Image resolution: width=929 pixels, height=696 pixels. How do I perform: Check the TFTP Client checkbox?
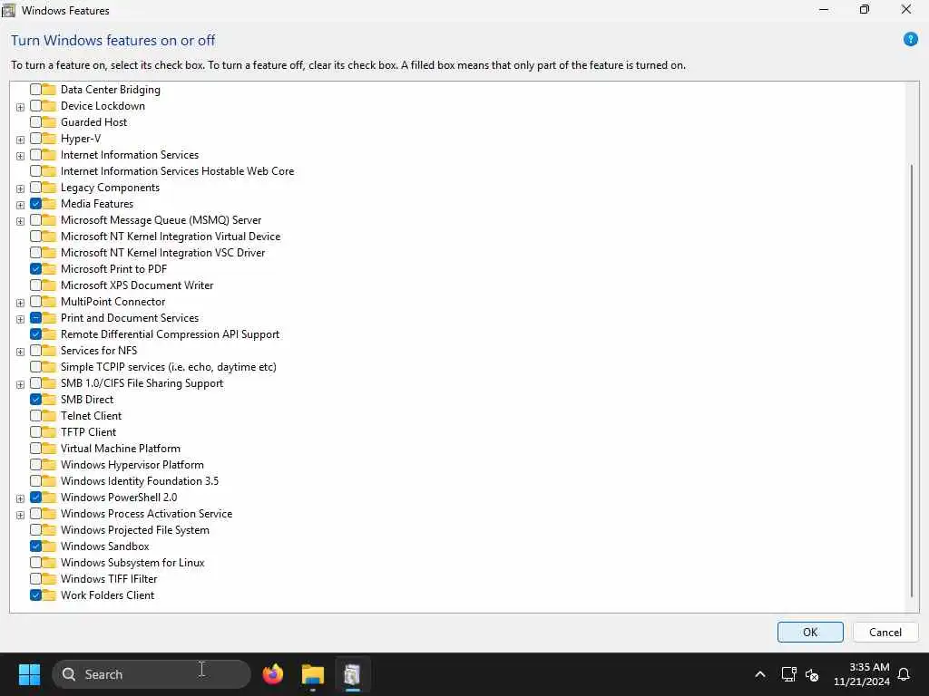[x=35, y=432]
